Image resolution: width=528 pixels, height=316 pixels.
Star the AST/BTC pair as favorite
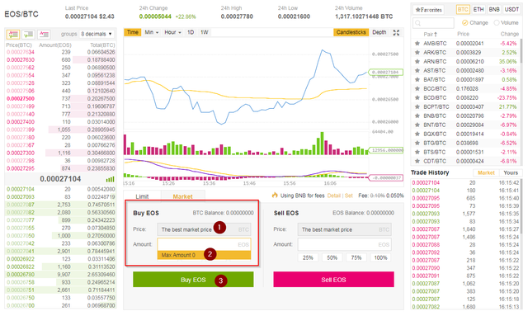(x=417, y=71)
